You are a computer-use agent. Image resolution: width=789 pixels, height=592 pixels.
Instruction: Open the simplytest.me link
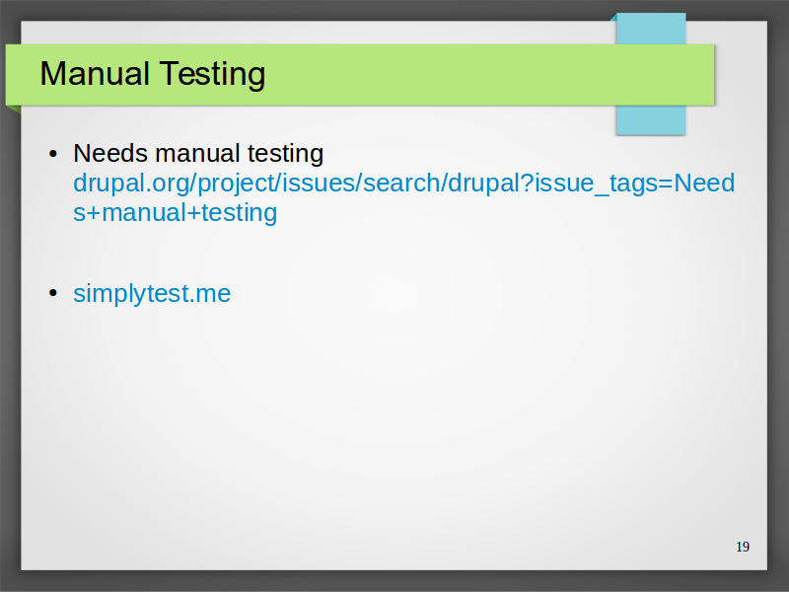point(152,293)
